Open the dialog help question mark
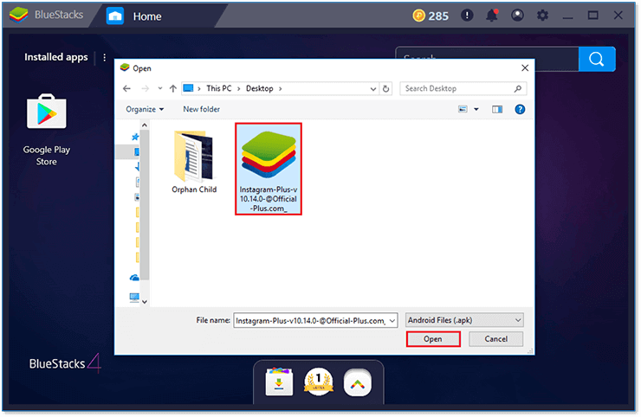Image resolution: width=641 pixels, height=417 pixels. [520, 109]
